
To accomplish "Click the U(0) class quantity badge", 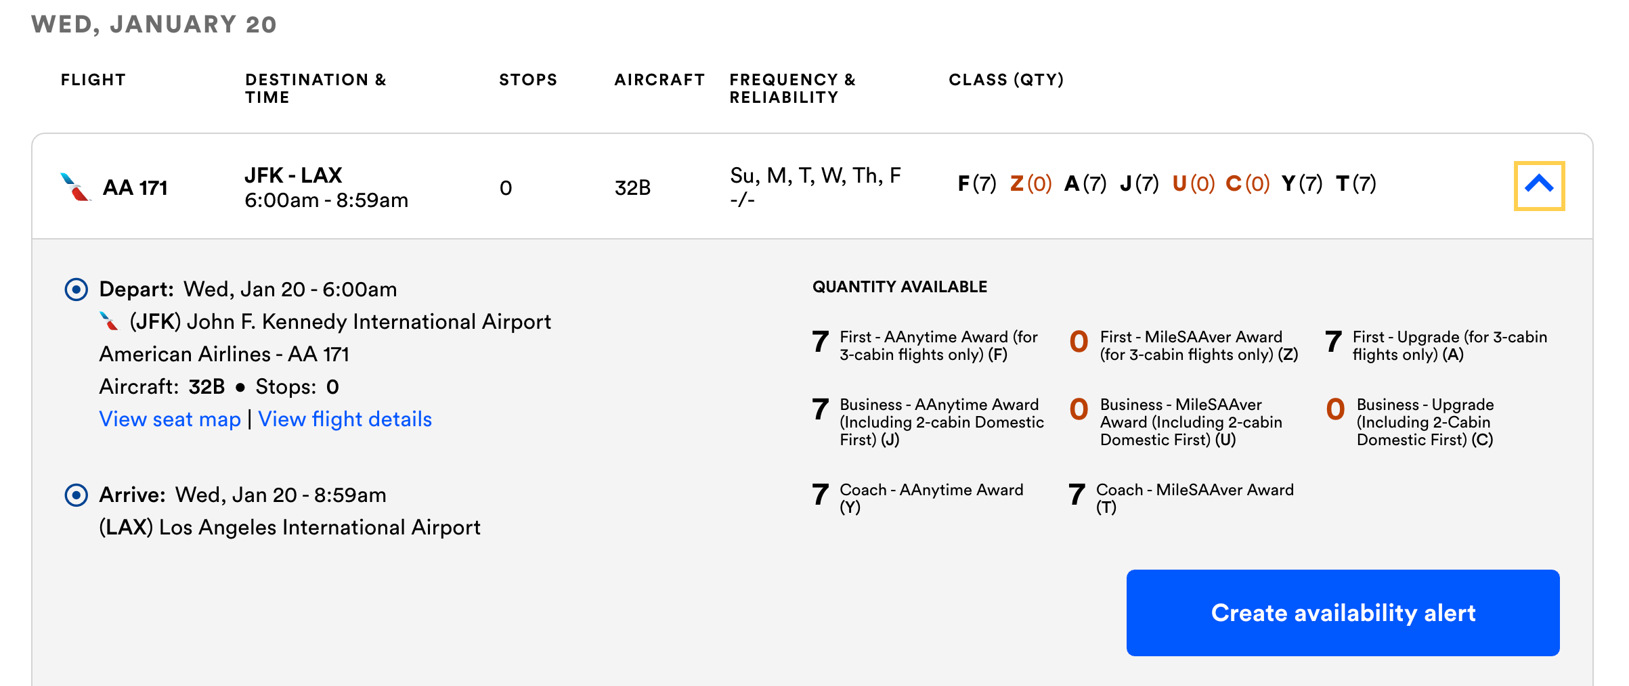I will coord(1194,183).
